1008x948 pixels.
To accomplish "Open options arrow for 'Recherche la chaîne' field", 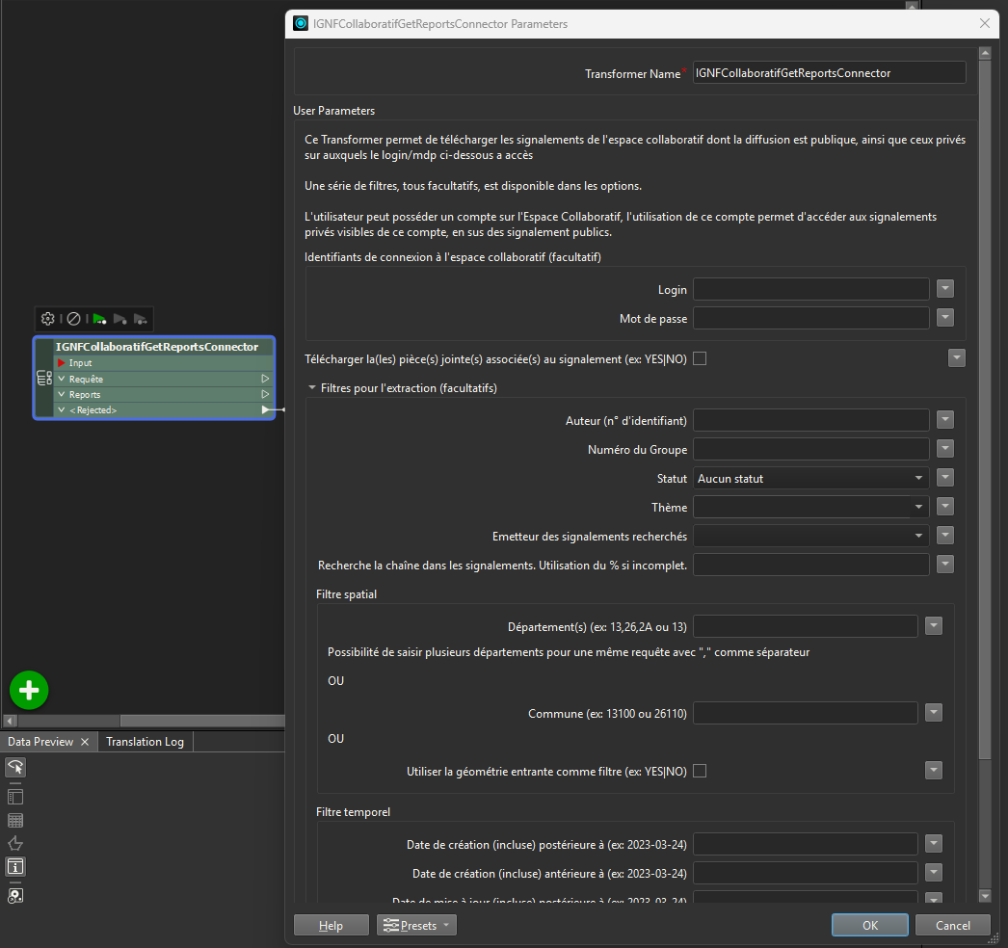I will point(945,565).
